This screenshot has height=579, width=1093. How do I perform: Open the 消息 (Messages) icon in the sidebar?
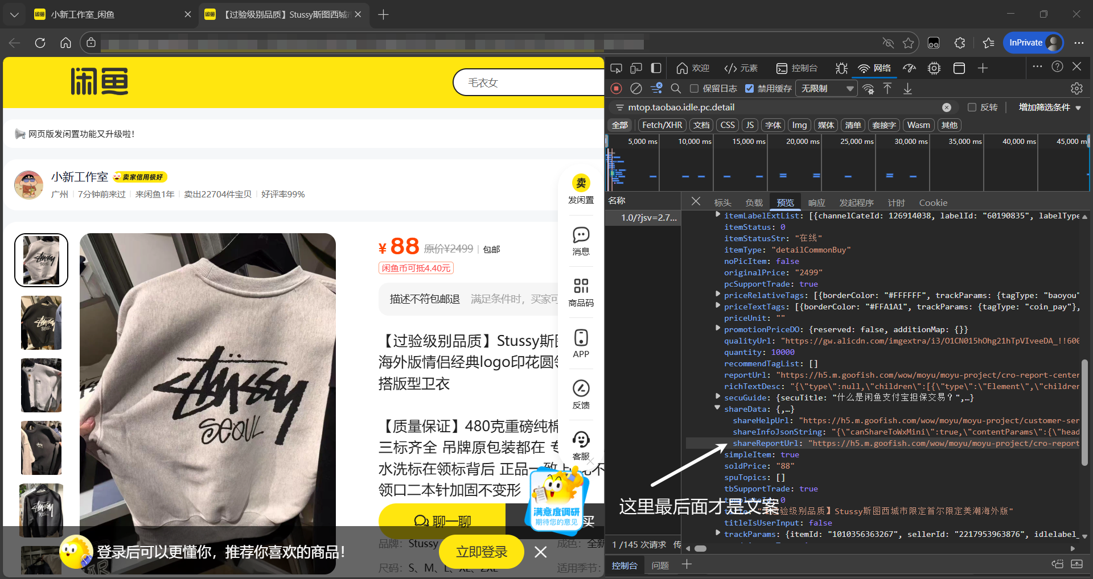pyautogui.click(x=580, y=235)
